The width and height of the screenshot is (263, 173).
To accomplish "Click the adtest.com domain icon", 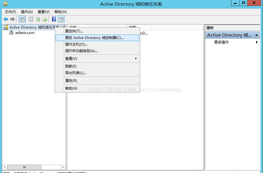I will point(11,33).
